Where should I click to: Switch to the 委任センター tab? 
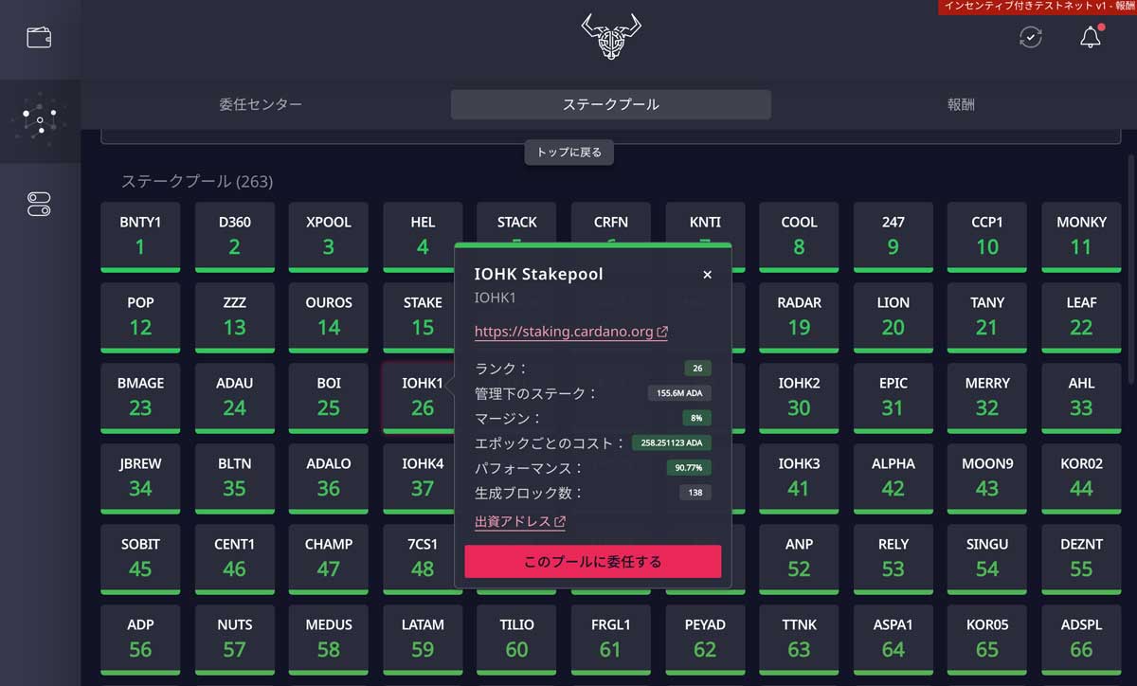(x=261, y=104)
